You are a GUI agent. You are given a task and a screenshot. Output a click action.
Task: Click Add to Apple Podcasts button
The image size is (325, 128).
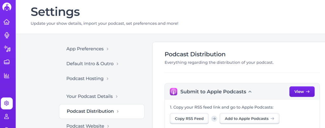(249, 119)
